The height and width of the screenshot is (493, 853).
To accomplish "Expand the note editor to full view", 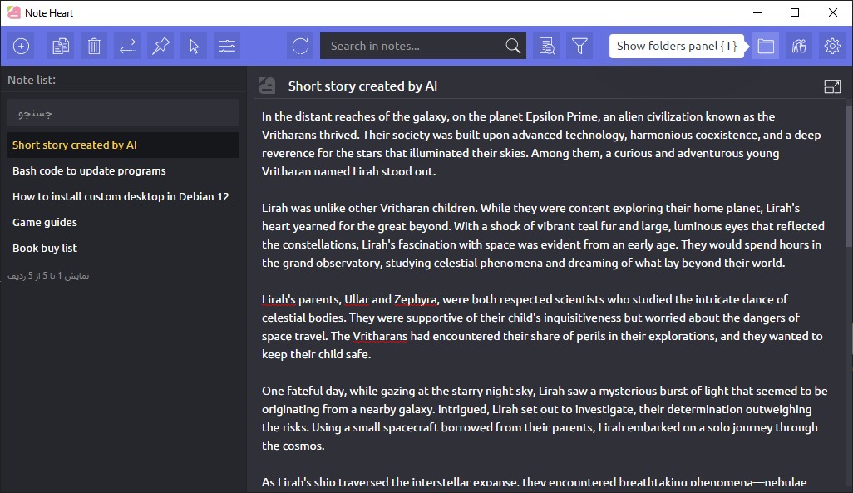I will tap(831, 86).
